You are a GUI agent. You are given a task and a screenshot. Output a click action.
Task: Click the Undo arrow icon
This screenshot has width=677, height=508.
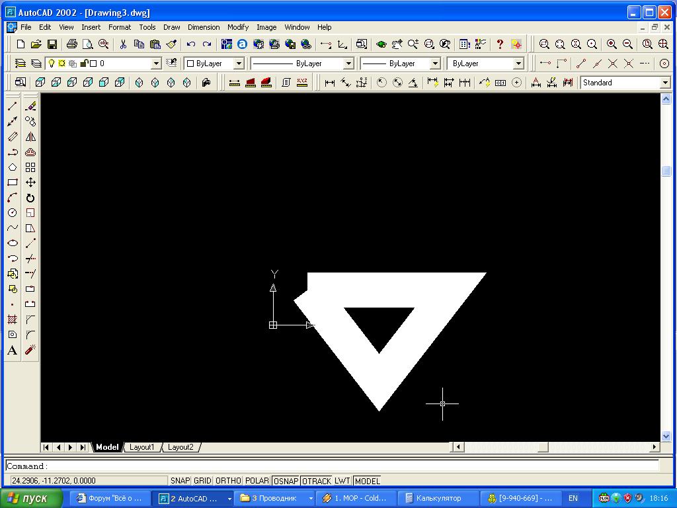[191, 44]
